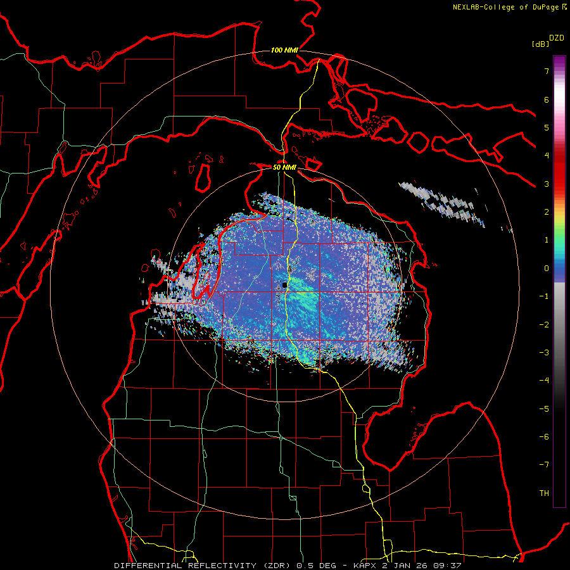
Task: Click the DZD product label above color scale
Action: [x=557, y=38]
